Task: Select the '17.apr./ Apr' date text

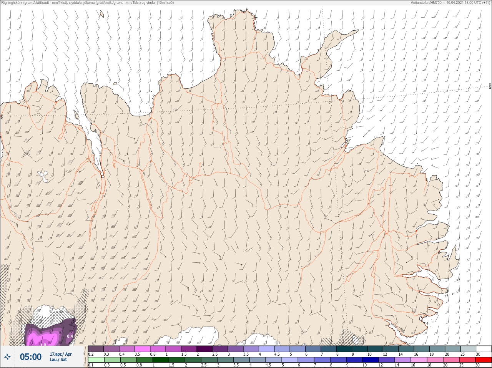Action: 61,354
